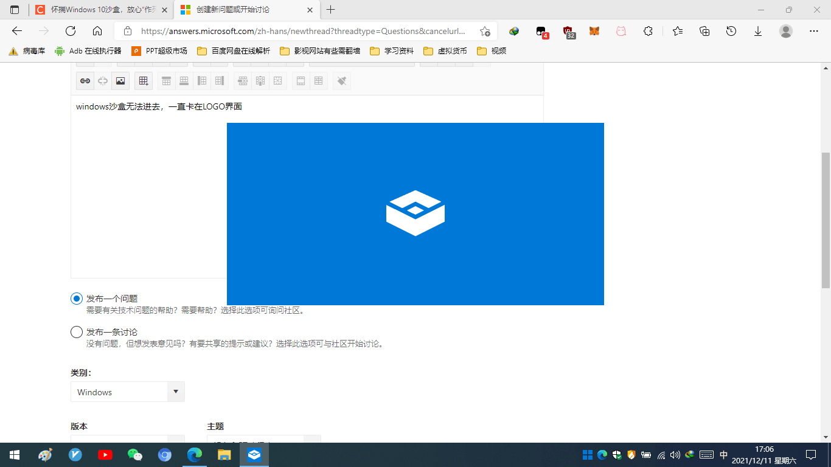
Task: Click the insert table icon in editor
Action: click(144, 81)
